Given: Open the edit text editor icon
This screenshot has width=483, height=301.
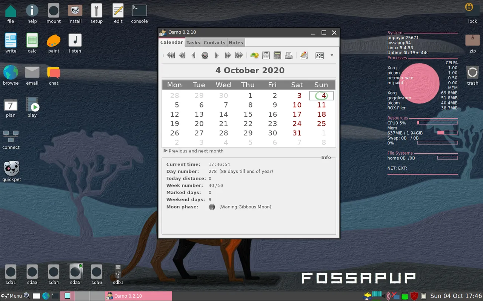Looking at the screenshot, I should coord(118,14).
